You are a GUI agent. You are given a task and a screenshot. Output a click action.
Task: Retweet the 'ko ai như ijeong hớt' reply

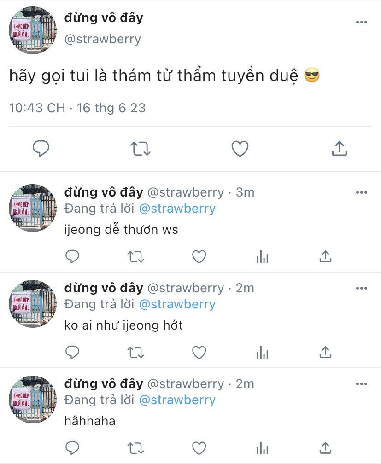click(136, 353)
